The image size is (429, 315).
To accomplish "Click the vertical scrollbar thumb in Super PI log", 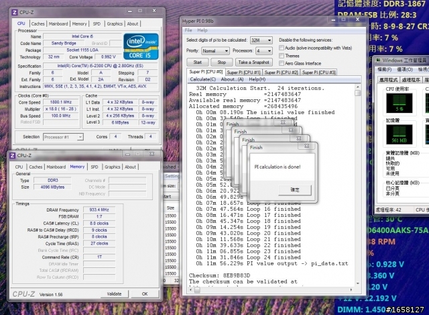I will (x=357, y=93).
